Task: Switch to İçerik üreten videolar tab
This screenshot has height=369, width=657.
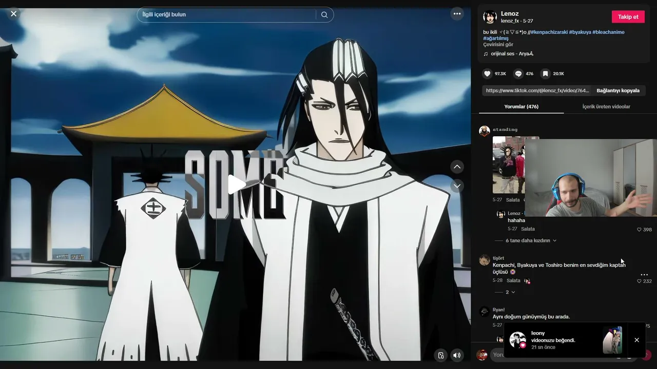Action: 606,107
